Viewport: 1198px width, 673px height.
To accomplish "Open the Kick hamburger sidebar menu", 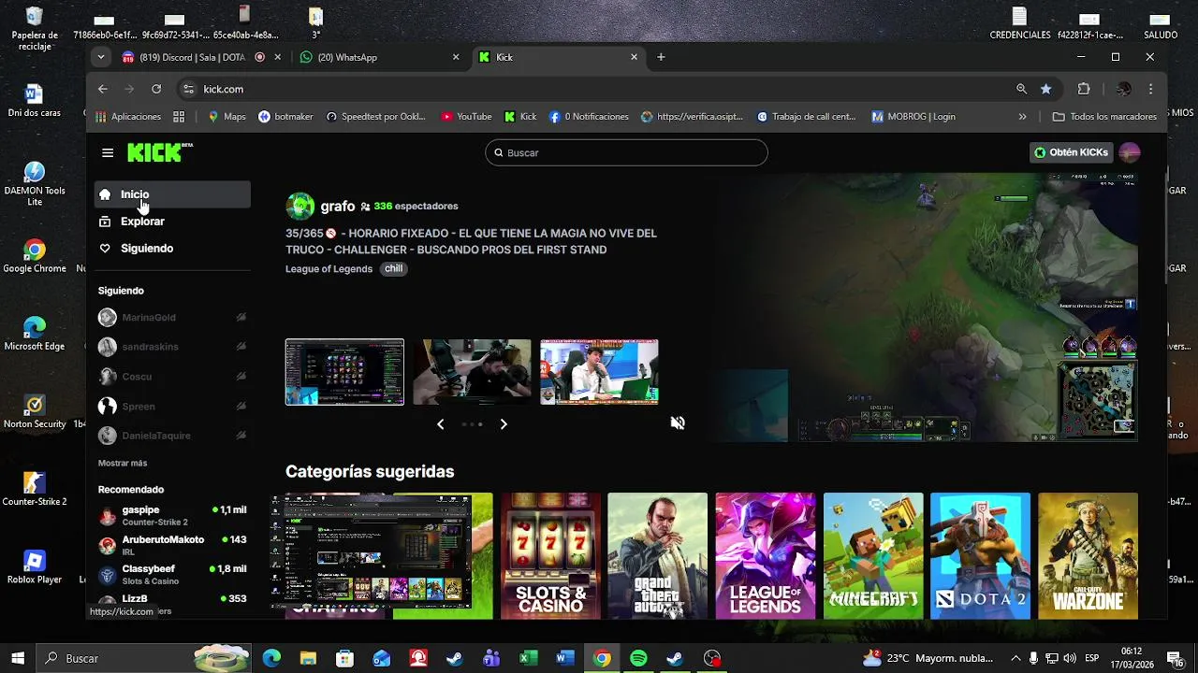I will 108,152.
